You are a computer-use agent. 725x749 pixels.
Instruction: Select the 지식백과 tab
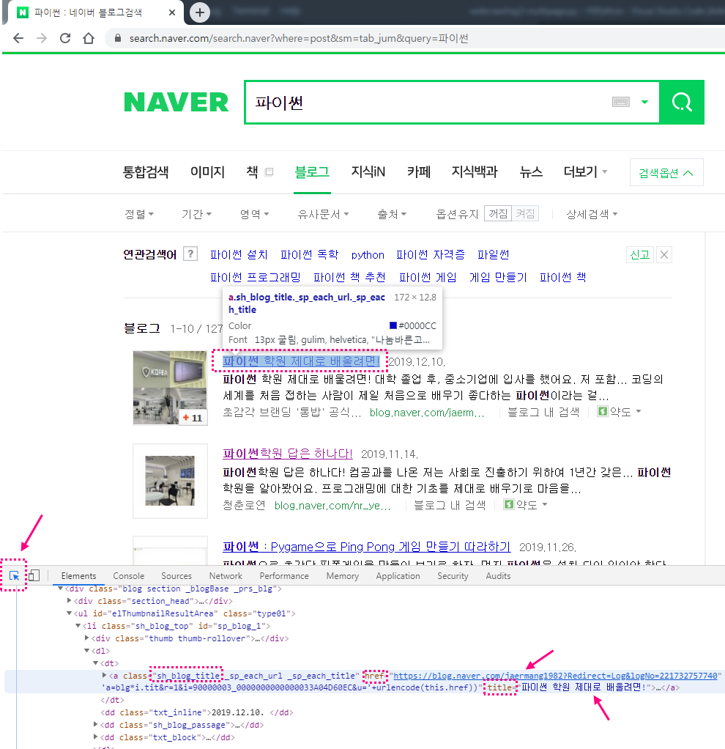[x=475, y=172]
